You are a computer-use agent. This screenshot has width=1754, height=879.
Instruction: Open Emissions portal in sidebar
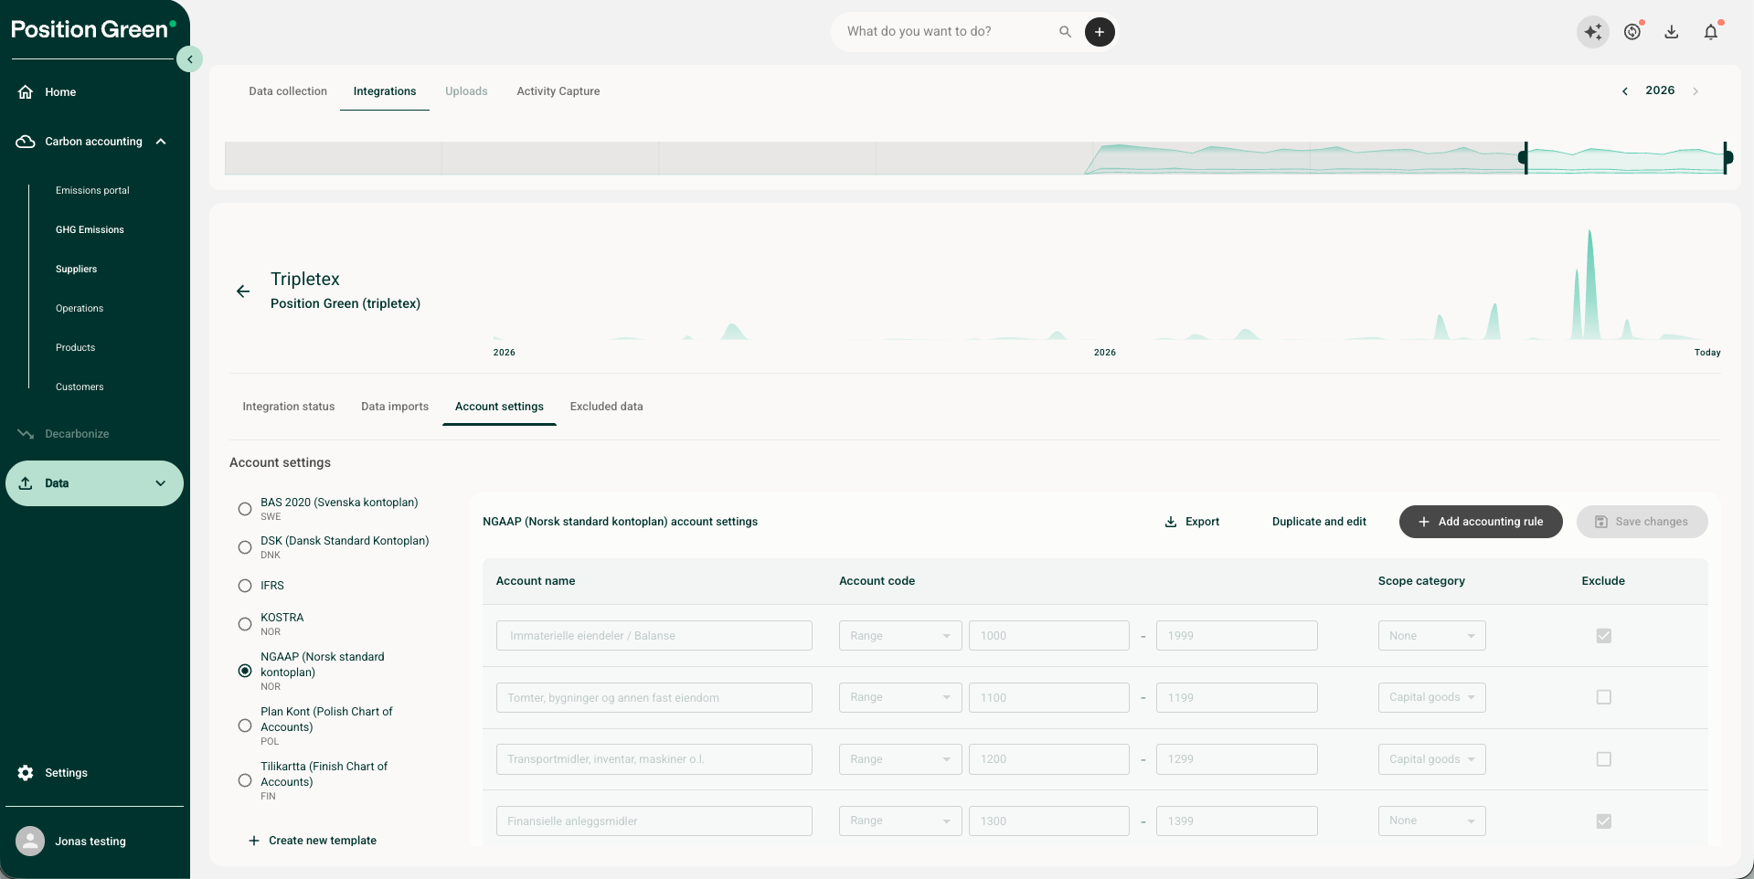[92, 191]
